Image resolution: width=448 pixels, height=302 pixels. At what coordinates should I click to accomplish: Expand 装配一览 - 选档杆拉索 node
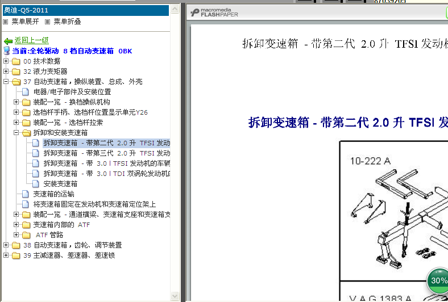[16, 123]
